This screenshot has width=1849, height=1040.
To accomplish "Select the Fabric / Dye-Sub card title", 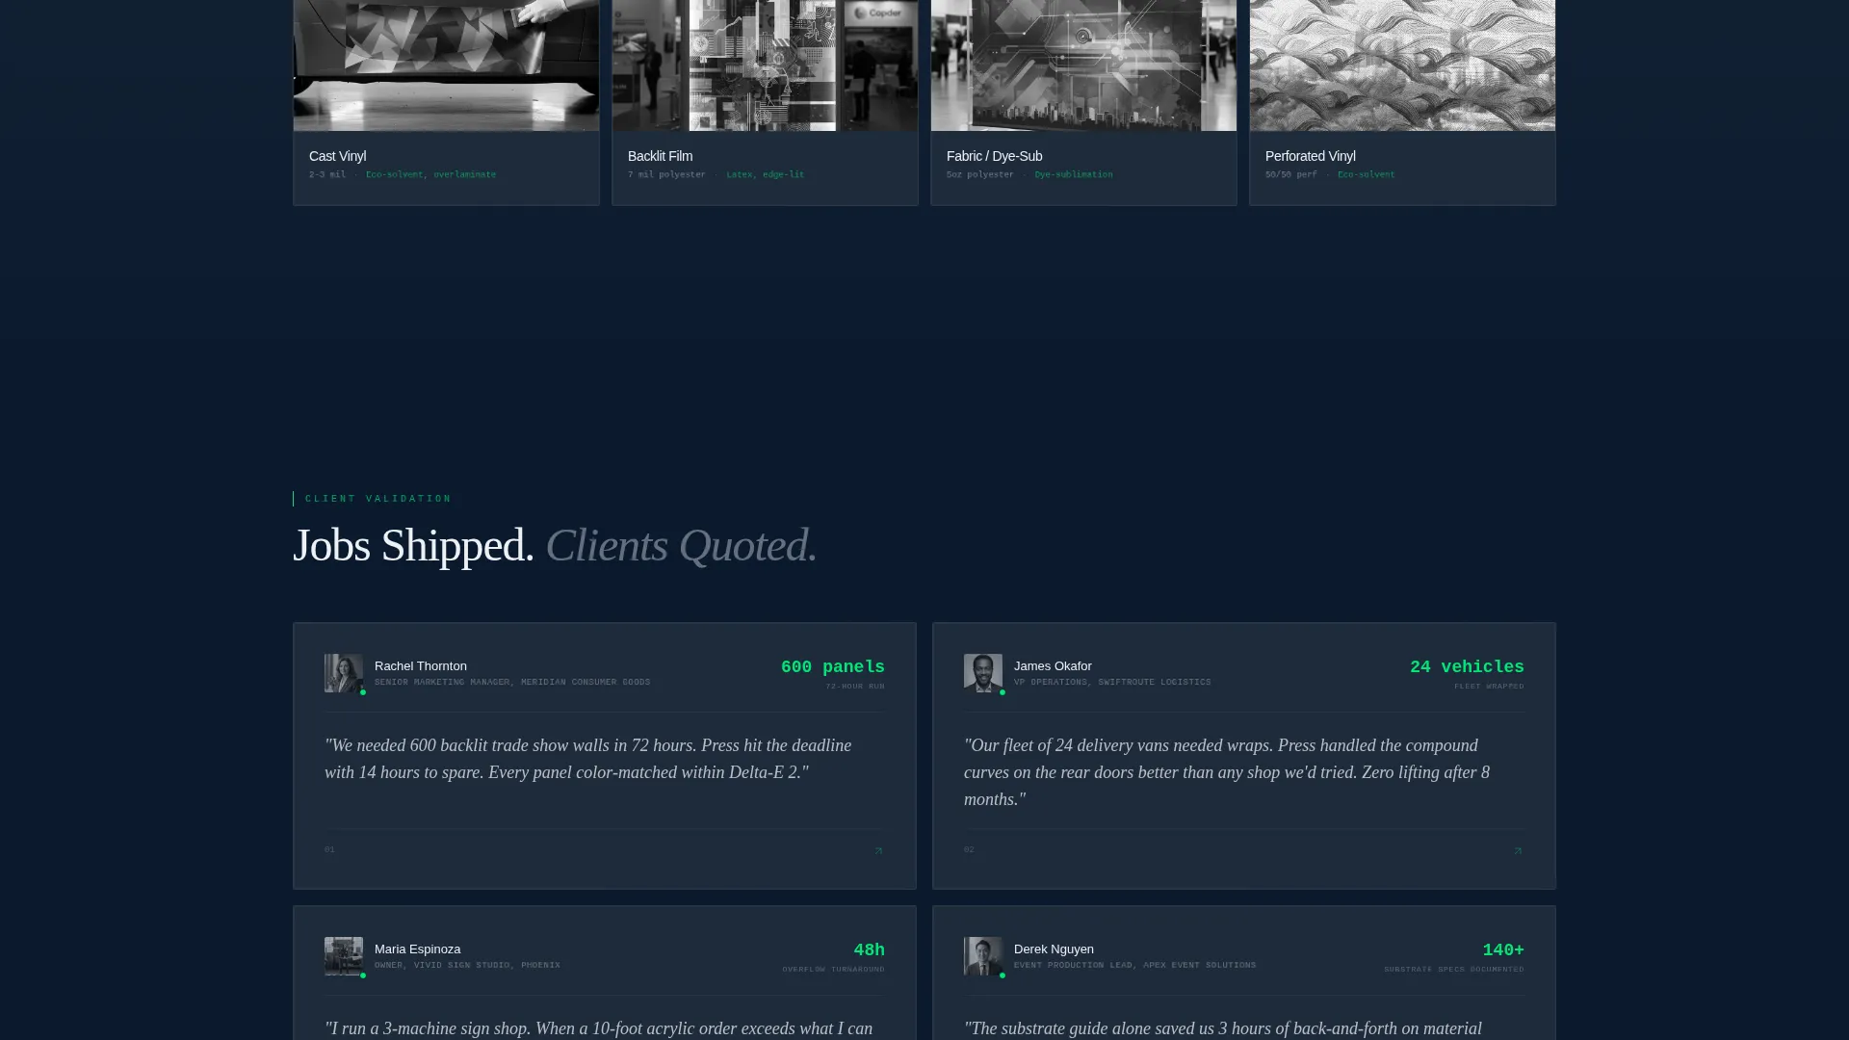I will 994,156.
